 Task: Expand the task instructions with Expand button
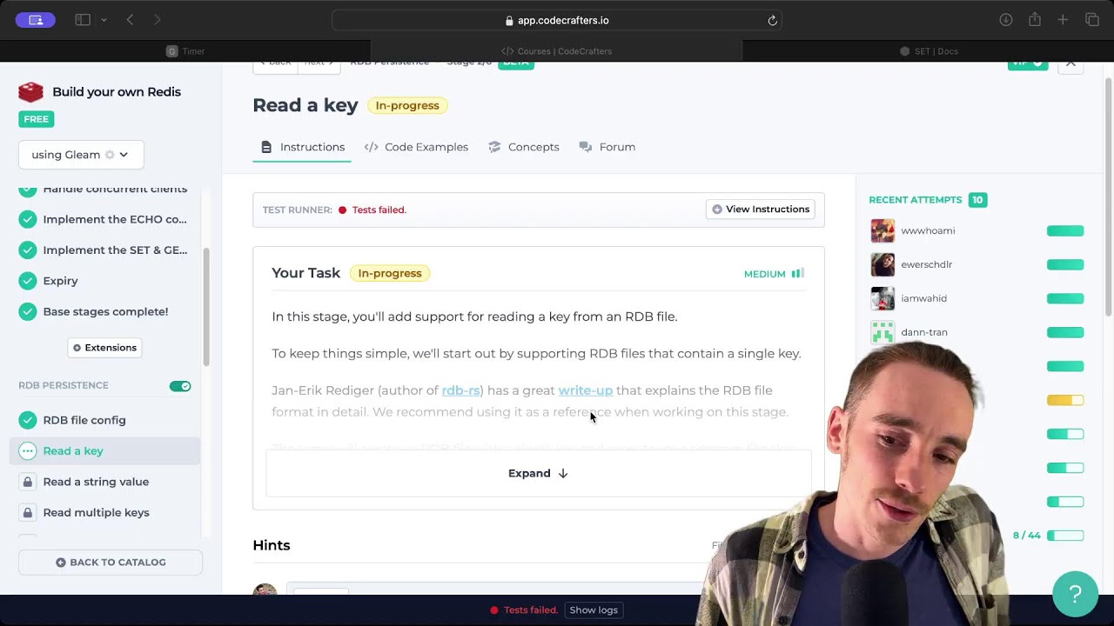click(538, 473)
